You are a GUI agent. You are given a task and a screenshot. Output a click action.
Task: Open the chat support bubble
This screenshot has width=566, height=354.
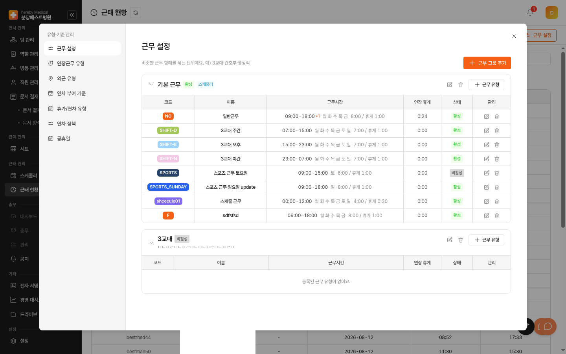[548, 326]
